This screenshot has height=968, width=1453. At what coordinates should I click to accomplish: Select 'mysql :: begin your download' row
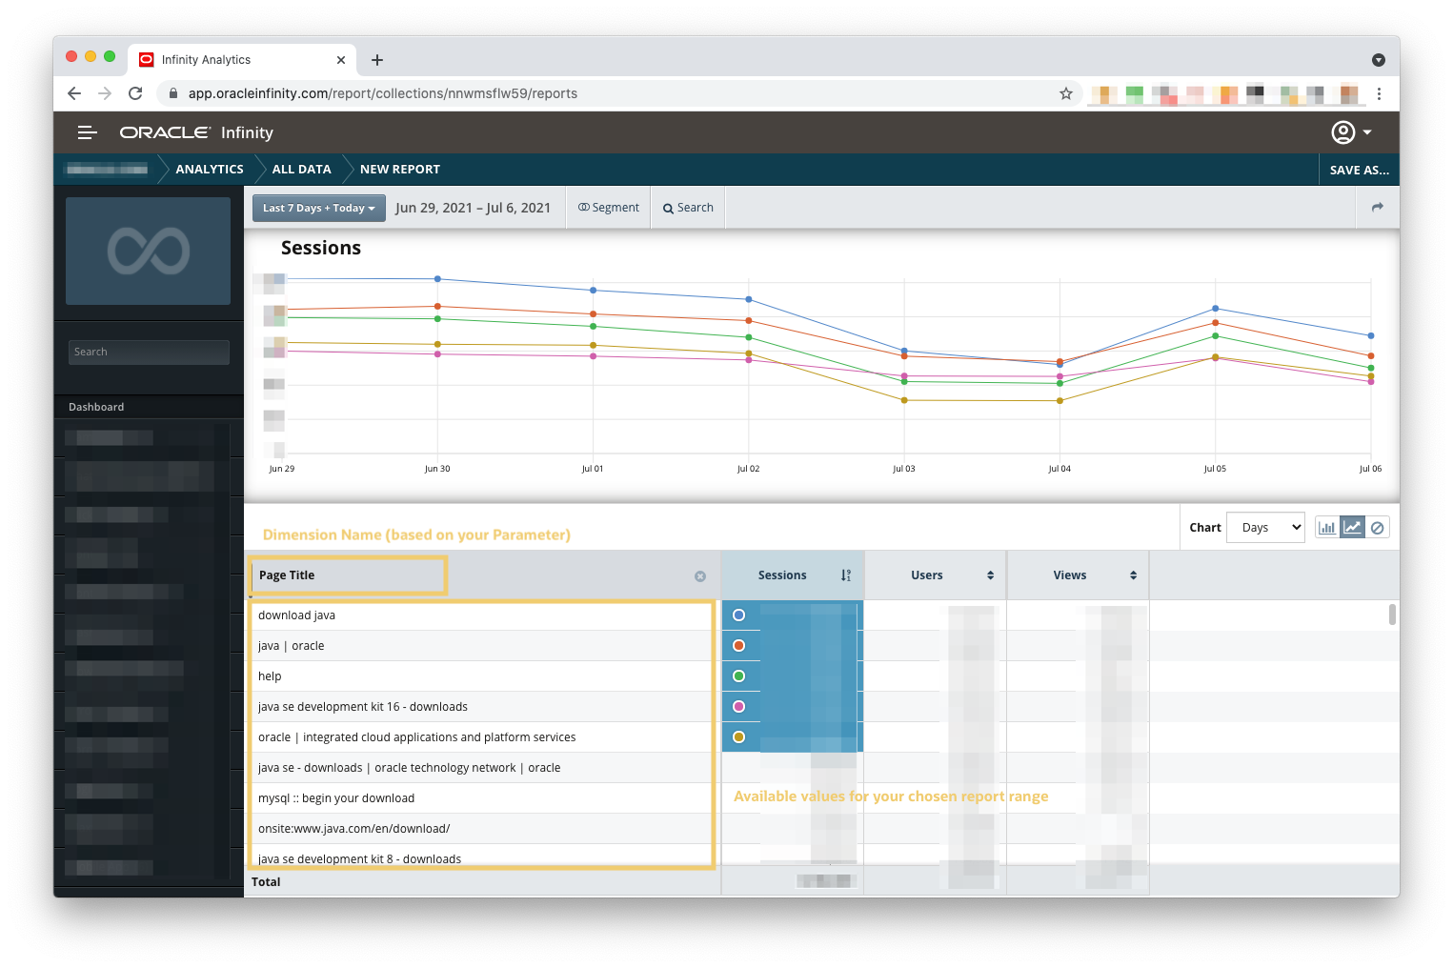(481, 798)
